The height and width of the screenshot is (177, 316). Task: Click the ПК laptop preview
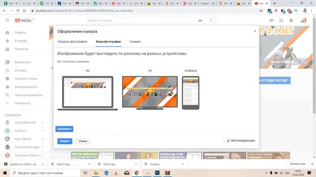coord(88,93)
